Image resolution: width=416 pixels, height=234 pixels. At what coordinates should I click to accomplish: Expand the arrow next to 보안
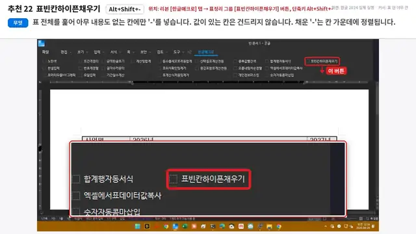pos(149,52)
